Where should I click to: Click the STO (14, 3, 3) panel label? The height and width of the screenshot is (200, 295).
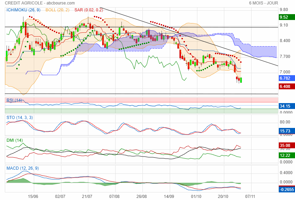coord(20,118)
